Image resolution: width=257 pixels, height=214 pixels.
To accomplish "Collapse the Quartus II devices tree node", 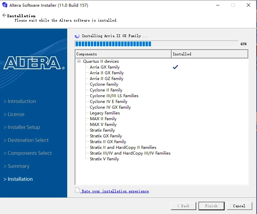I will click(79, 61).
